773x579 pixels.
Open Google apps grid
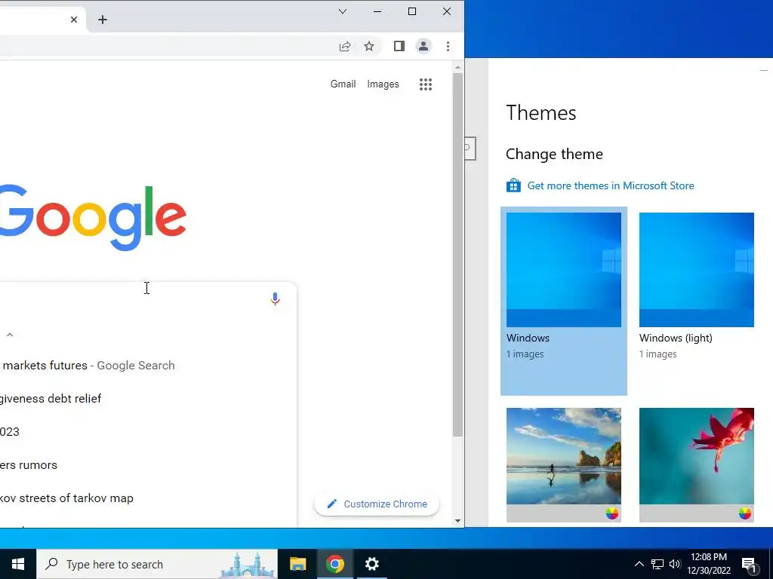coord(426,84)
